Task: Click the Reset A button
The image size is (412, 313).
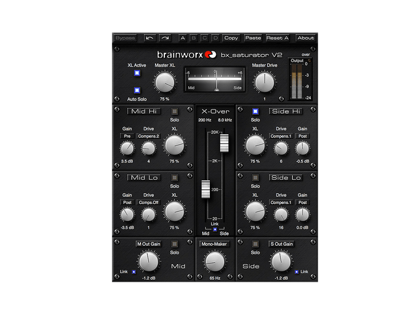Action: point(278,38)
